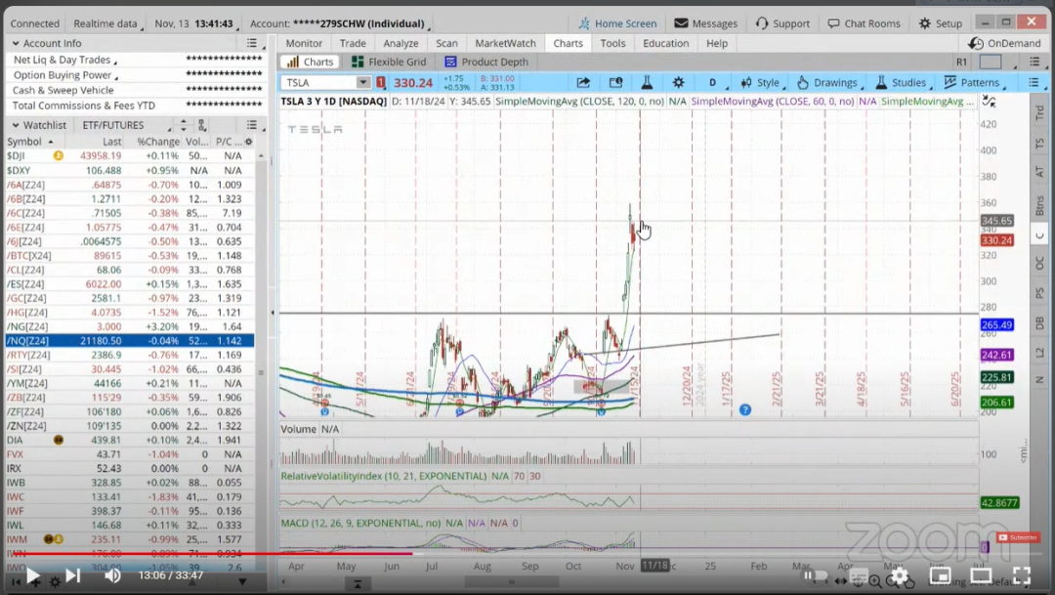
Task: Switch to the MarketWatch tab
Action: tap(505, 43)
